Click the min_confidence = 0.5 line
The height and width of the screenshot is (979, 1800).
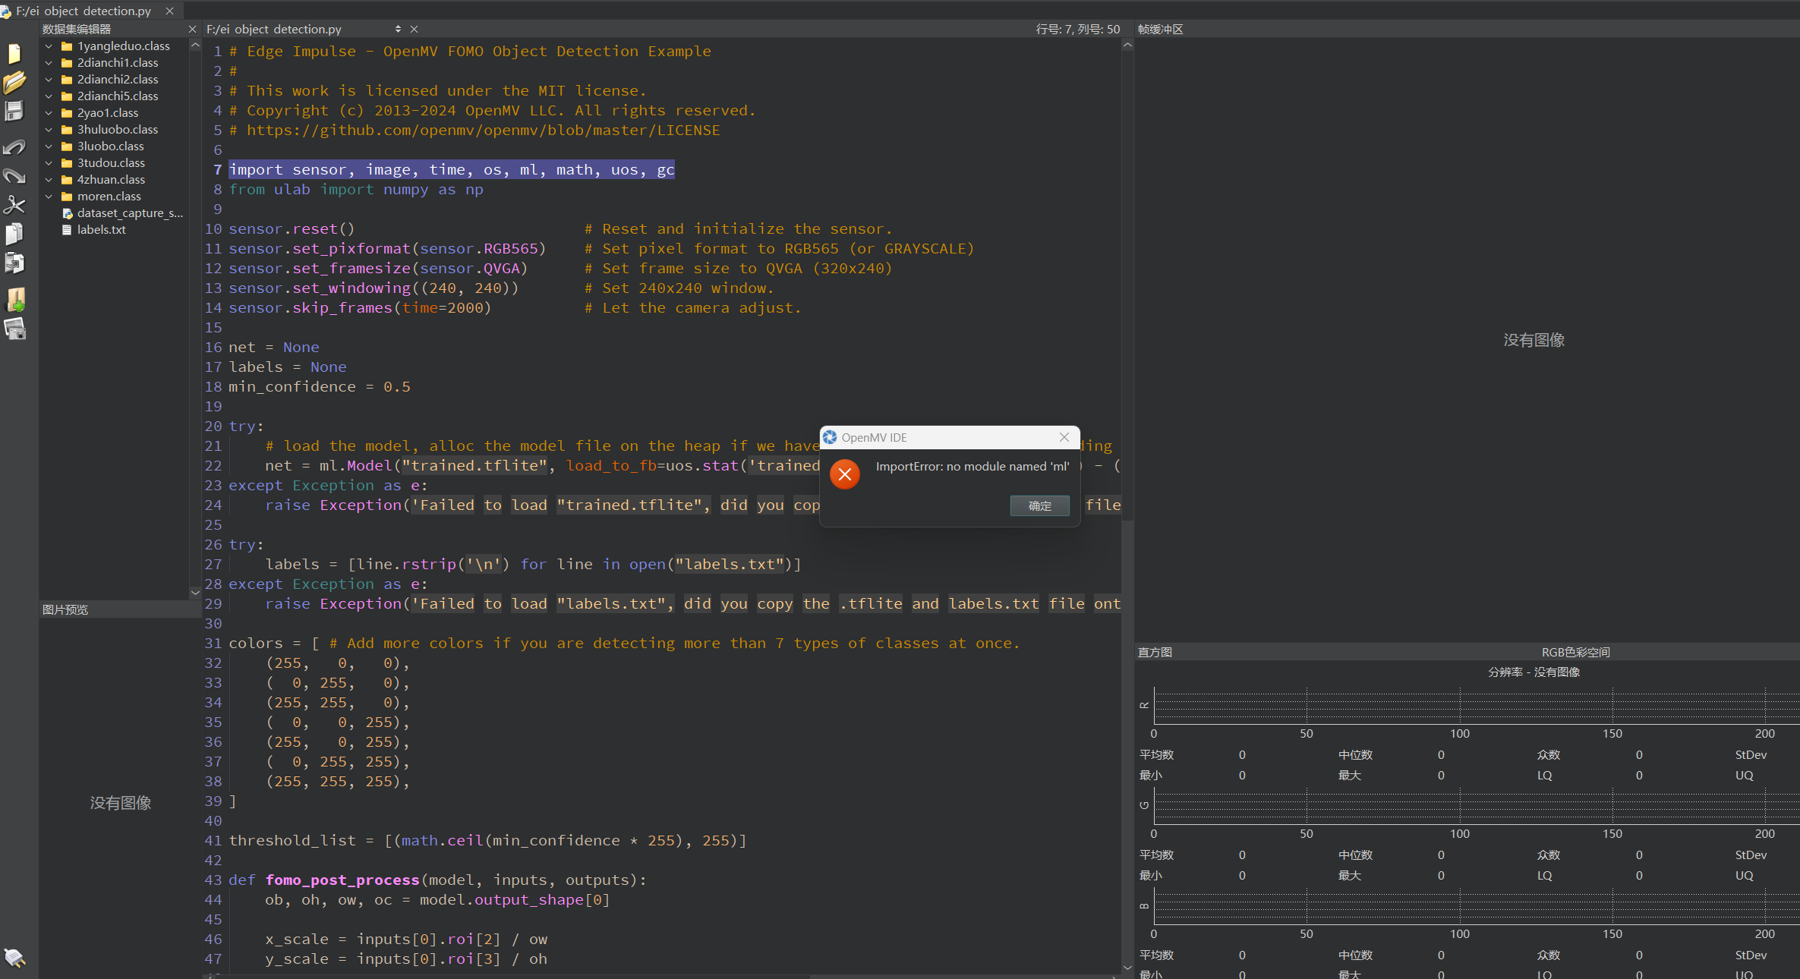(319, 386)
